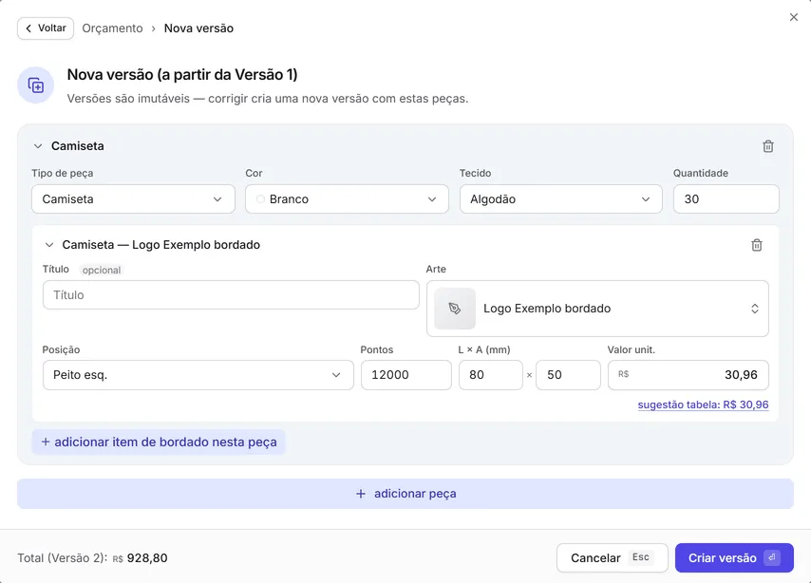Click the width field showing 80
The height and width of the screenshot is (583, 811).
491,375
